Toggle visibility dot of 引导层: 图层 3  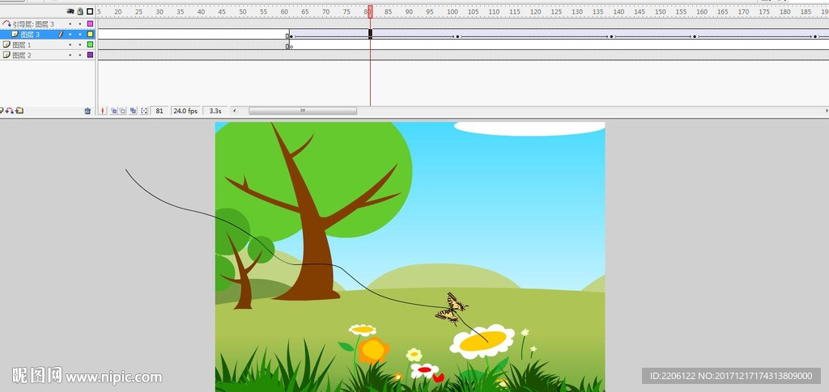[x=70, y=23]
